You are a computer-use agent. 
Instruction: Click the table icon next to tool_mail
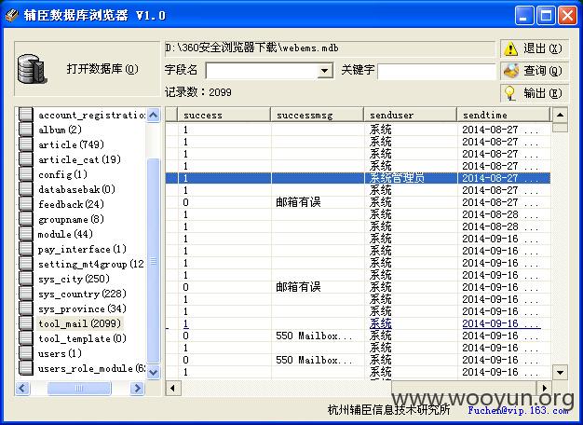click(x=26, y=323)
